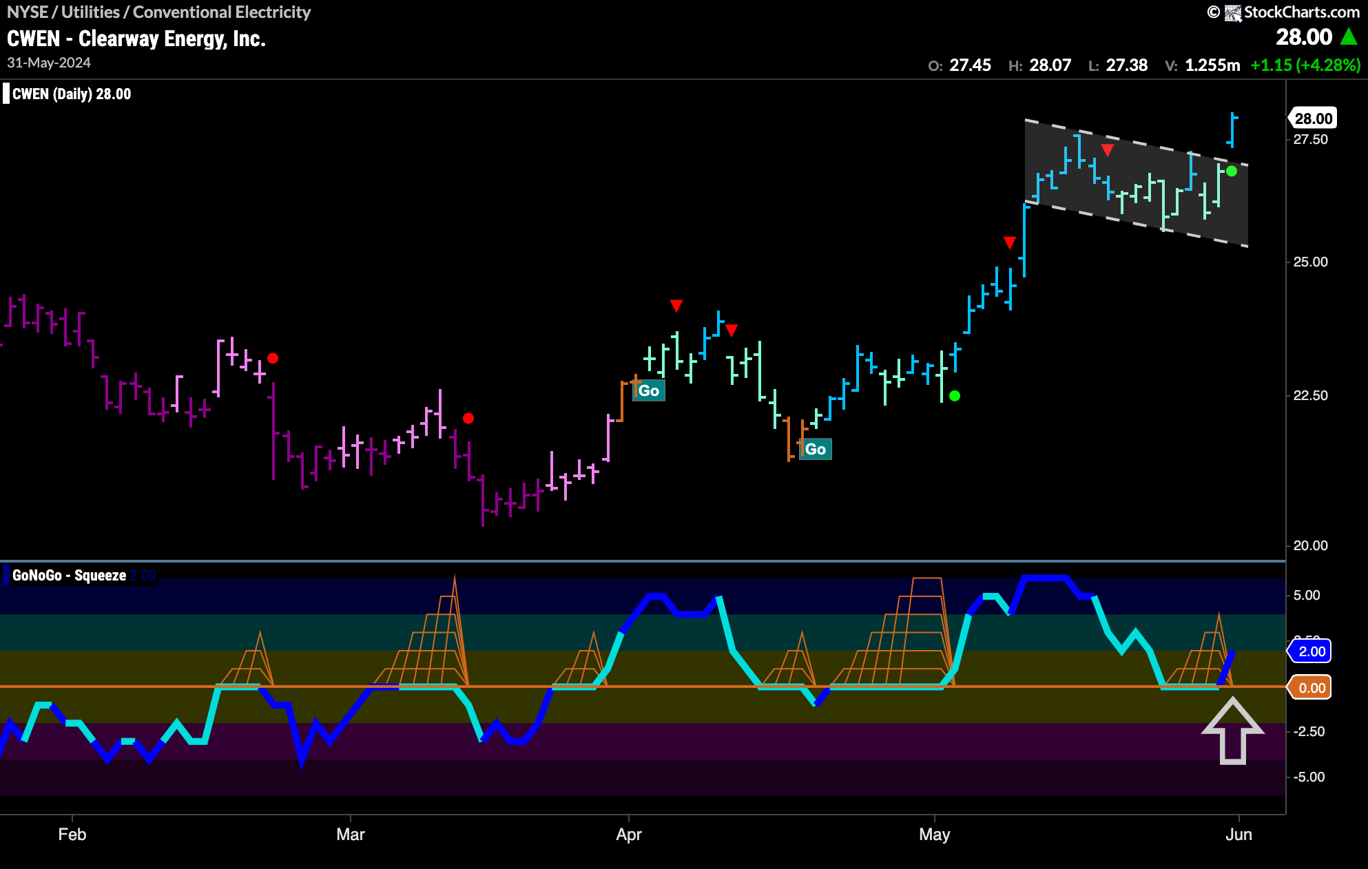The width and height of the screenshot is (1368, 869).
Task: Click the blue swatch beside GoNoGo legend
Action: tap(6, 575)
